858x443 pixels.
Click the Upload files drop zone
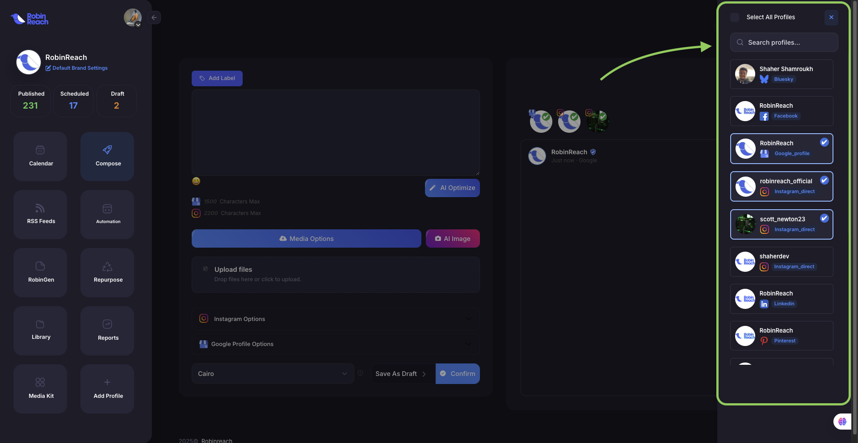point(336,274)
